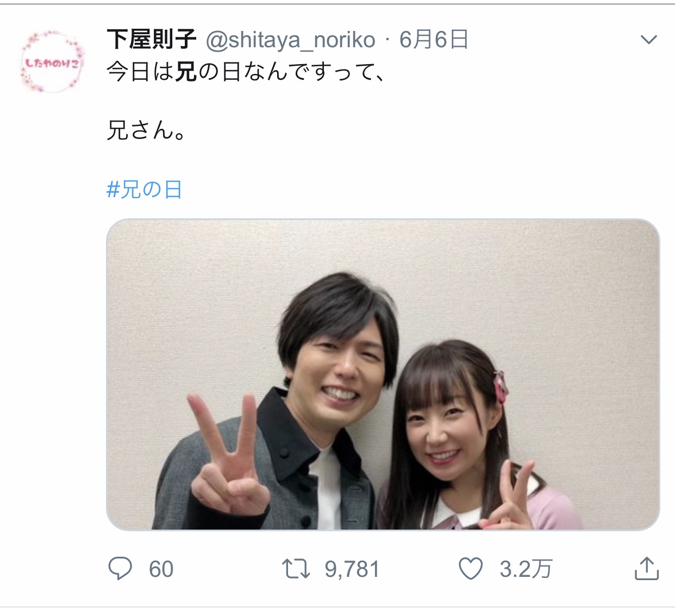This screenshot has width=675, height=610.
Task: Open the したやのりこ profile avatar
Action: 53,61
